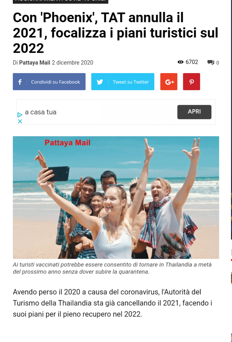Click the article headline about Phoenix
This screenshot has width=232, height=342.
pyautogui.click(x=116, y=33)
